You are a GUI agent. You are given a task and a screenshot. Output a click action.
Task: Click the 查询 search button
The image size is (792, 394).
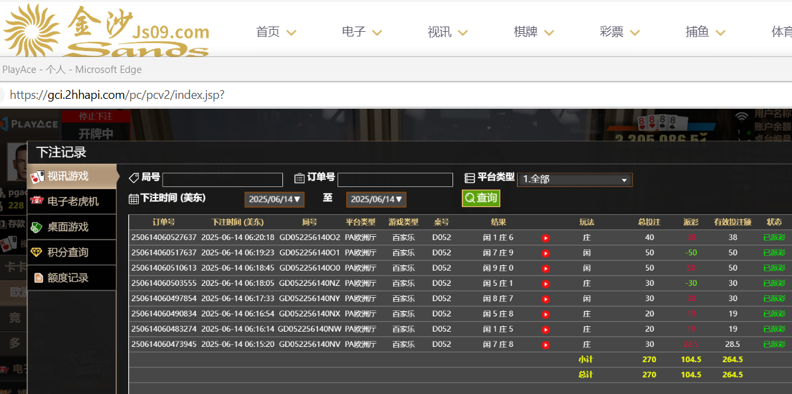(x=480, y=198)
